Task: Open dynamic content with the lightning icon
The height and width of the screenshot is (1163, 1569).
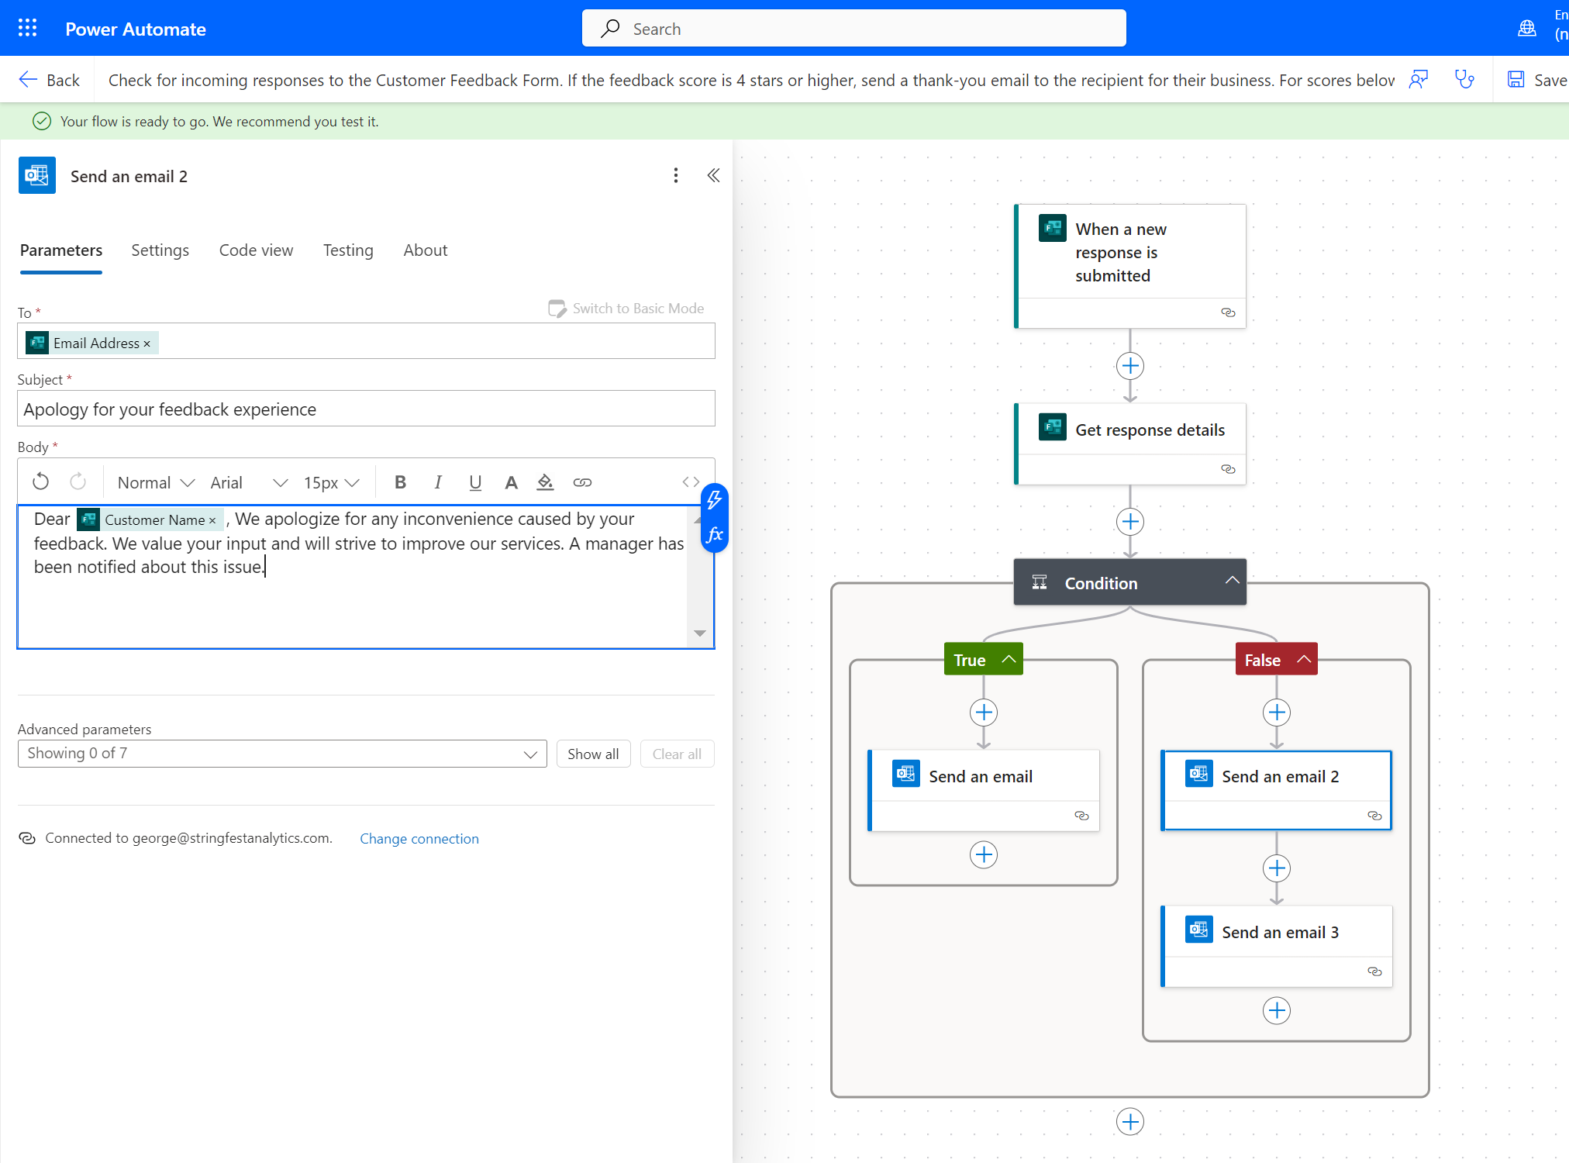Action: pos(715,500)
